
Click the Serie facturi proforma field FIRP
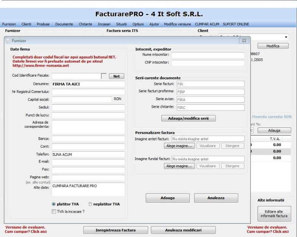[211, 92]
